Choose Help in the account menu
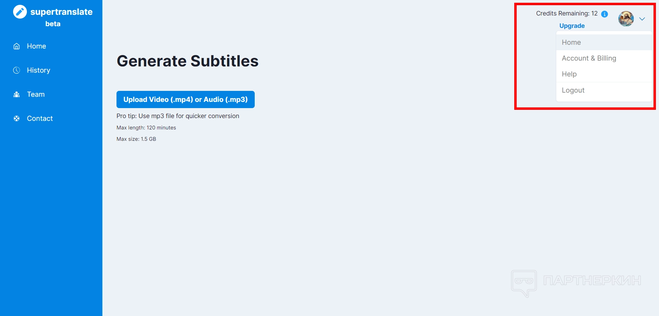This screenshot has height=316, width=659. tap(569, 74)
